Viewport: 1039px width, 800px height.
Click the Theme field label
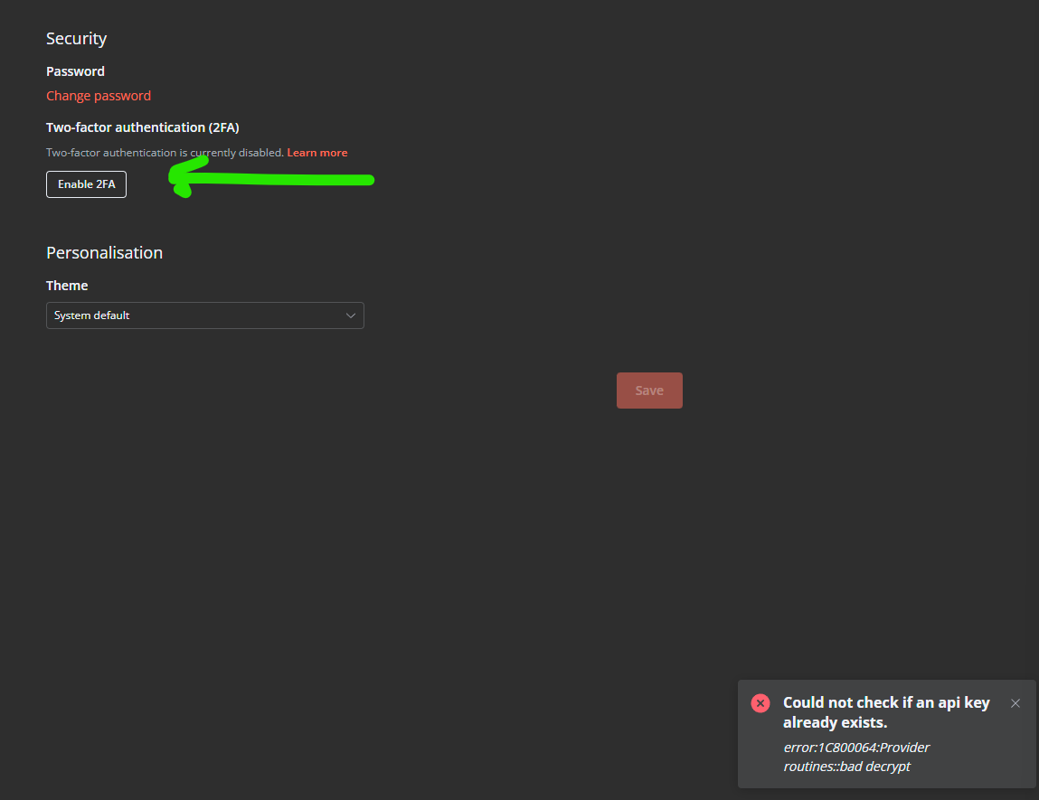67,286
